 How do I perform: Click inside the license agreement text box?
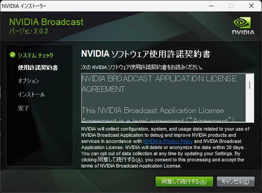pyautogui.click(x=163, y=98)
